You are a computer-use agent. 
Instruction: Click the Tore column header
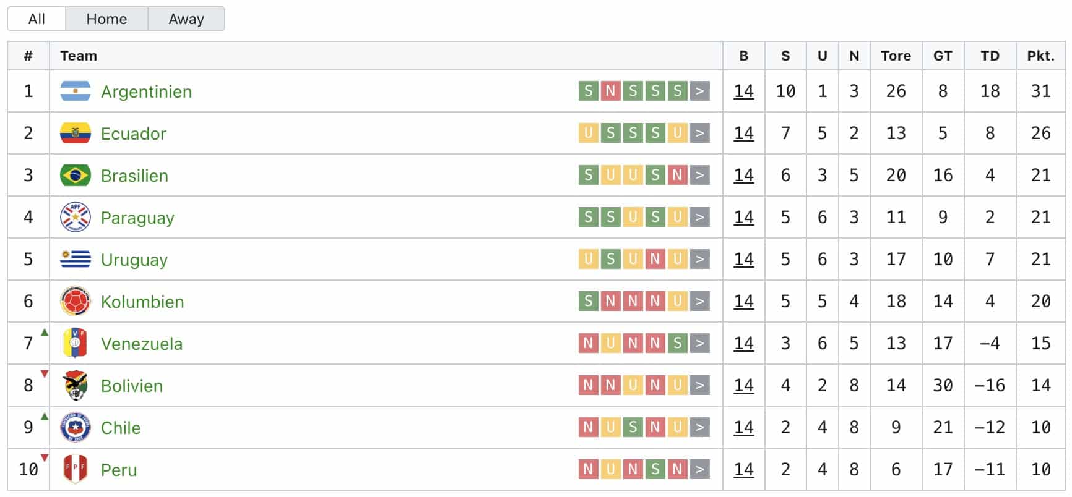tap(896, 56)
